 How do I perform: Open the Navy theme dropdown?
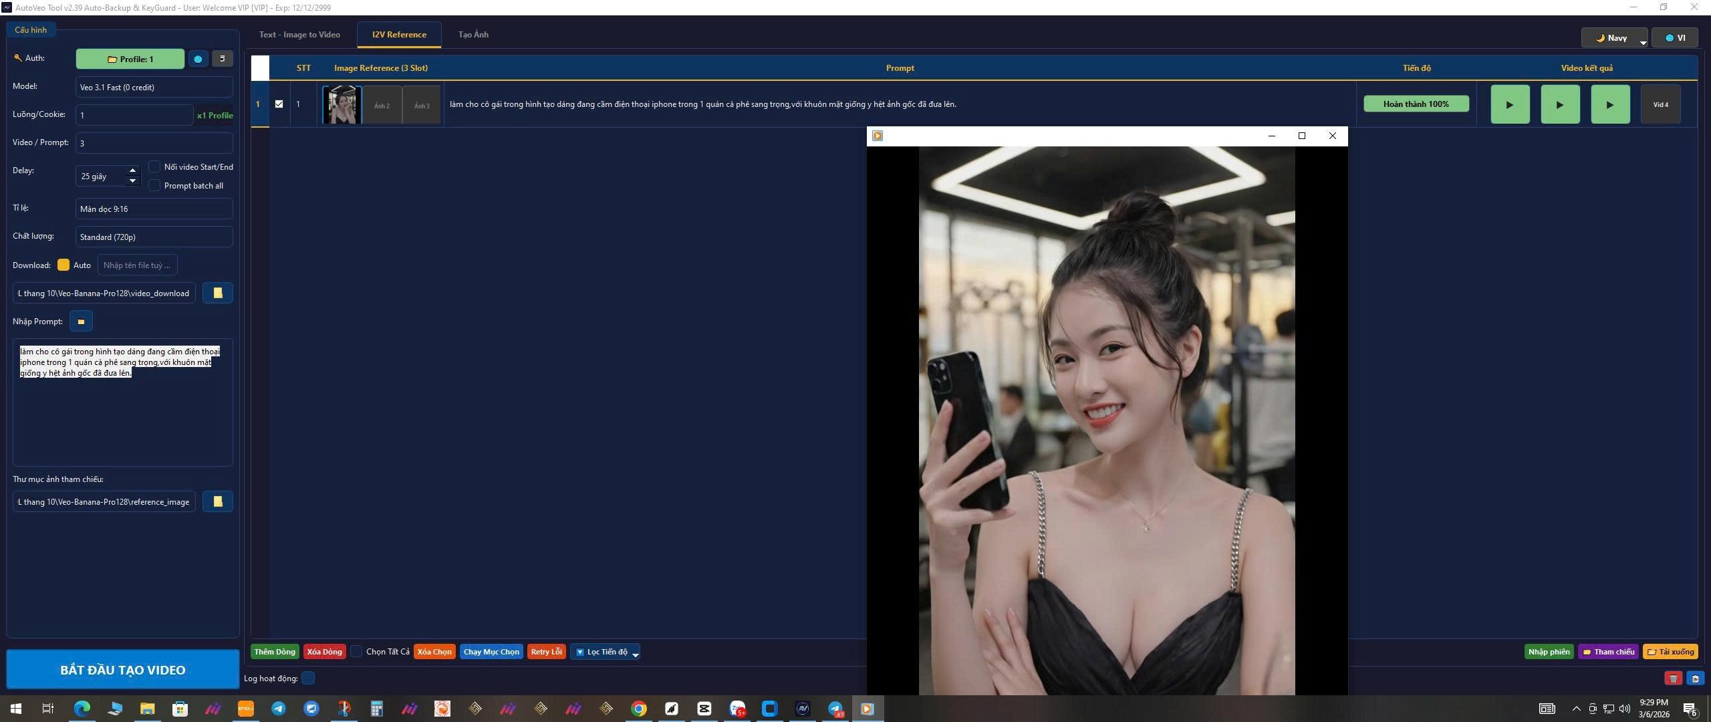pos(1615,38)
